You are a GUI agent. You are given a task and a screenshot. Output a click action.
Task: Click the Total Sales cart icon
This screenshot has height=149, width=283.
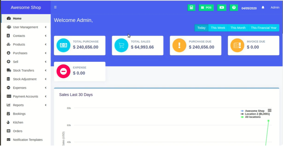(x=121, y=45)
